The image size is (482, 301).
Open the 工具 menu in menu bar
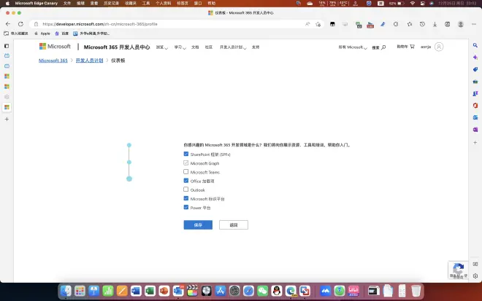[146, 4]
